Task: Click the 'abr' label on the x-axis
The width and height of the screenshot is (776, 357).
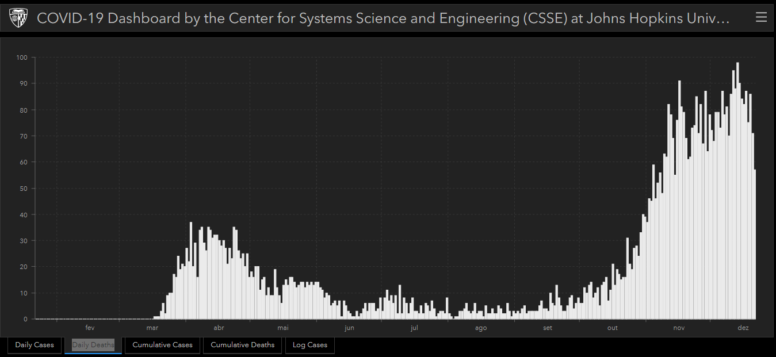Action: pos(219,328)
